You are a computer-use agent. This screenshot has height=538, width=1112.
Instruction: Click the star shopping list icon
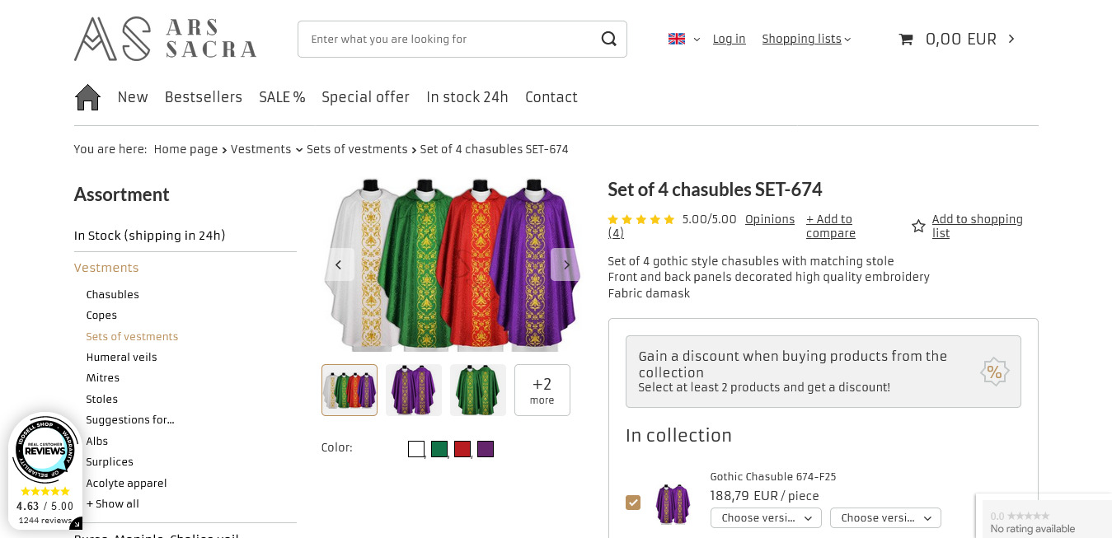(918, 226)
